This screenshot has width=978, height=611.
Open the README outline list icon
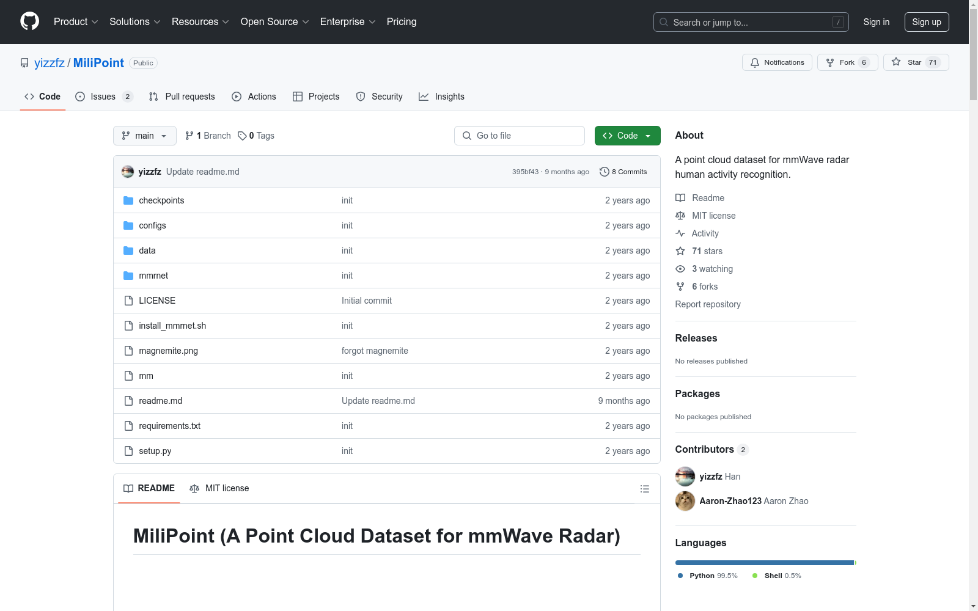point(644,489)
